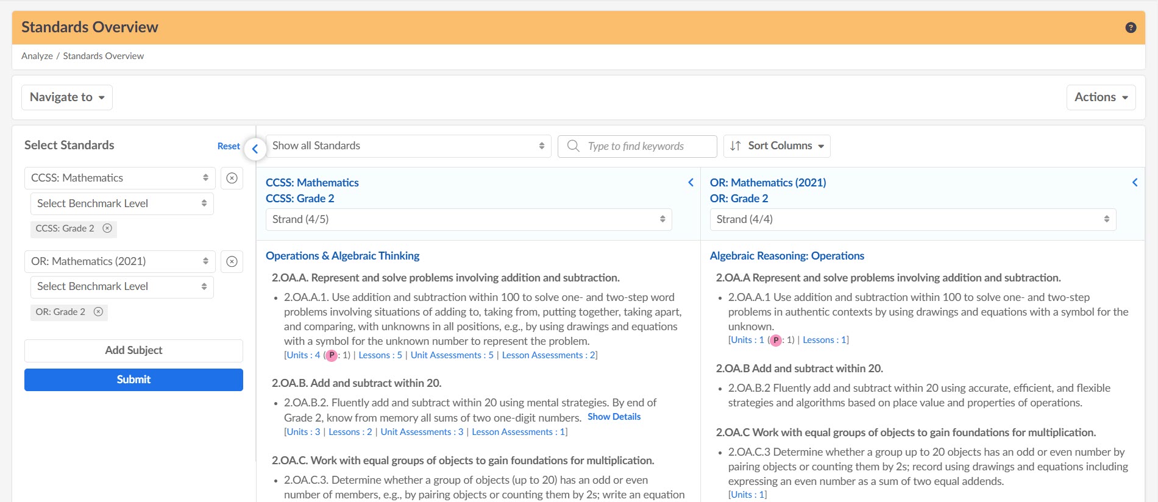Open the Navigate to menu

[67, 97]
